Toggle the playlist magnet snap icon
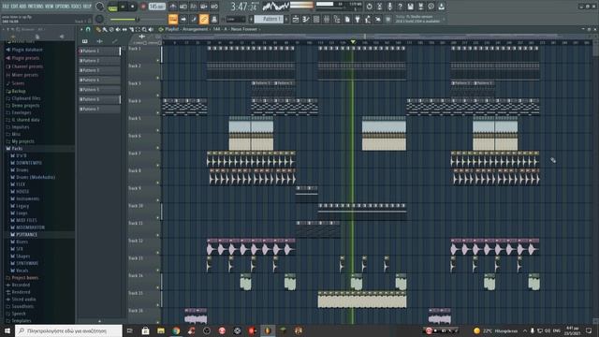Screen dimensions: 599x337 [x=88, y=29]
